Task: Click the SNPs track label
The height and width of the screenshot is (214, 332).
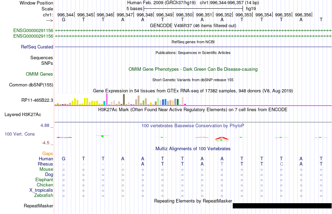Action: 47,63
